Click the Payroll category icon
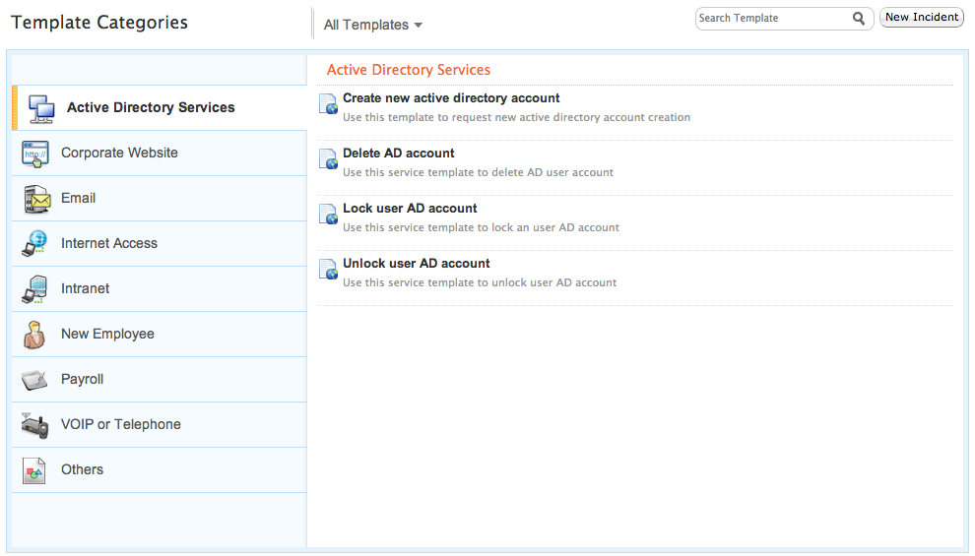The height and width of the screenshot is (556, 975). (x=34, y=380)
